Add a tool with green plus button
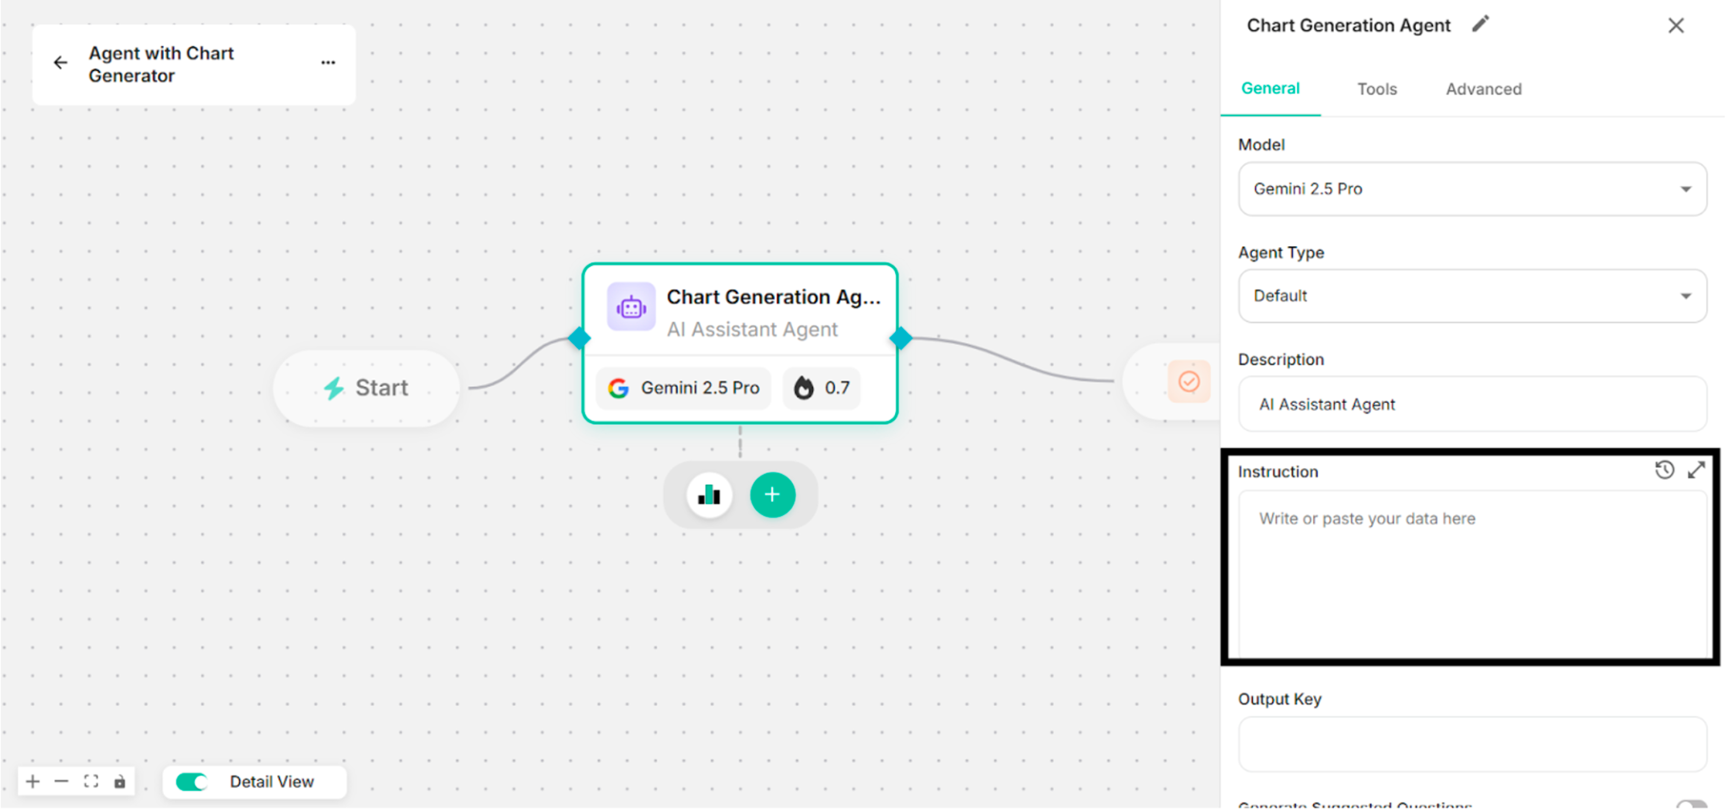 772,495
